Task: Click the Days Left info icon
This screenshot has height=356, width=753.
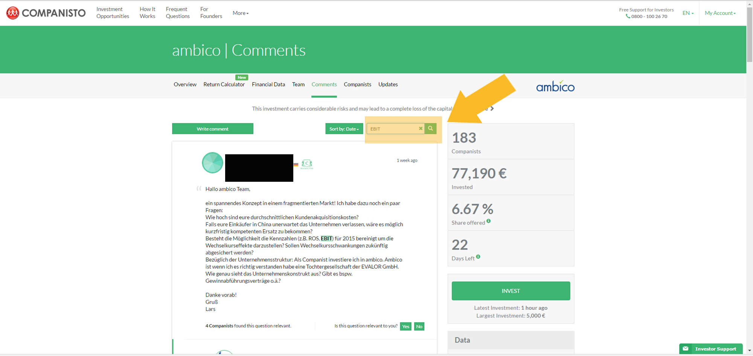Action: 478,257
